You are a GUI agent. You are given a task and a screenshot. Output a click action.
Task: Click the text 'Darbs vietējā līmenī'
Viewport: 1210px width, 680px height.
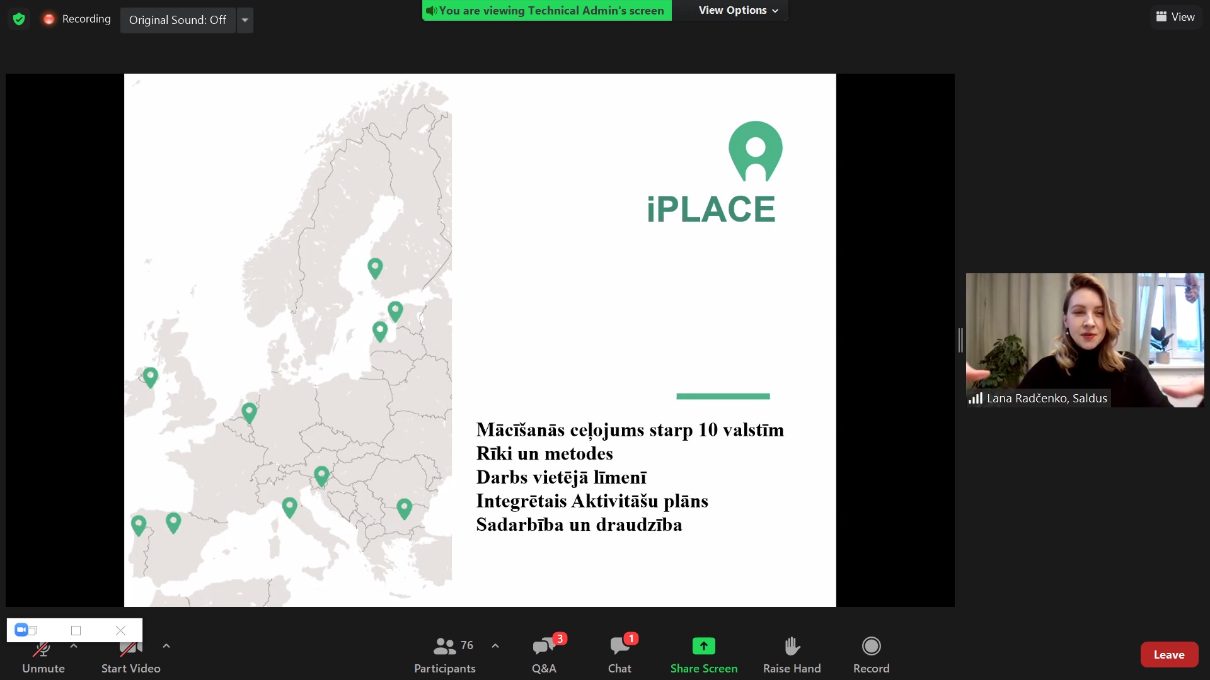[562, 477]
